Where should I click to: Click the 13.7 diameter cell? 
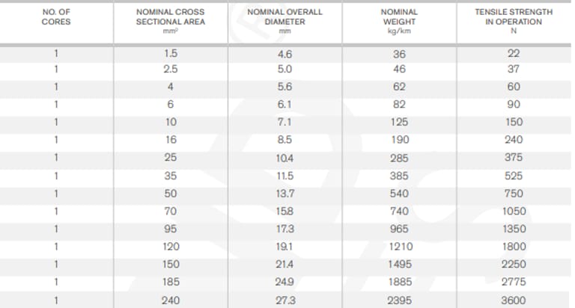(285, 194)
